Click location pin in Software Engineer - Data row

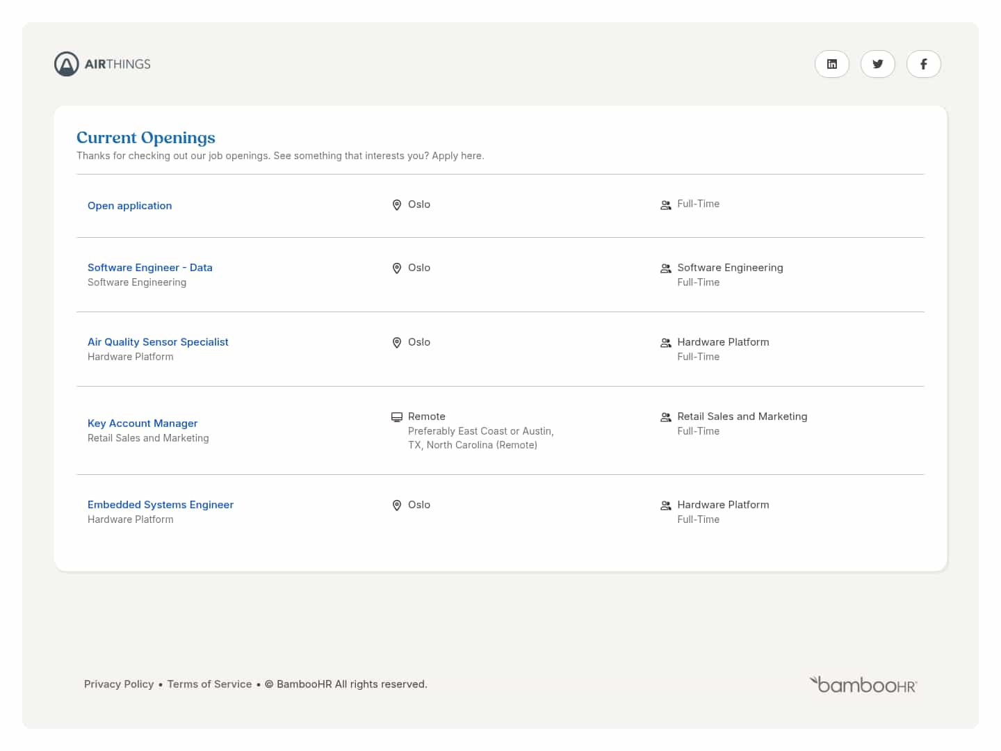(397, 268)
